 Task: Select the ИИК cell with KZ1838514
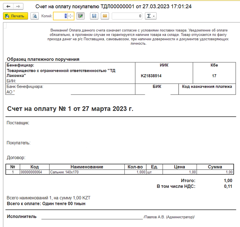click(x=164, y=76)
